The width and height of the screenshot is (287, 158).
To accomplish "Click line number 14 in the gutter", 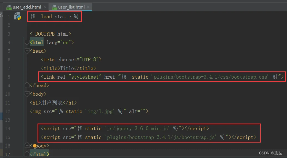I will [8, 128].
